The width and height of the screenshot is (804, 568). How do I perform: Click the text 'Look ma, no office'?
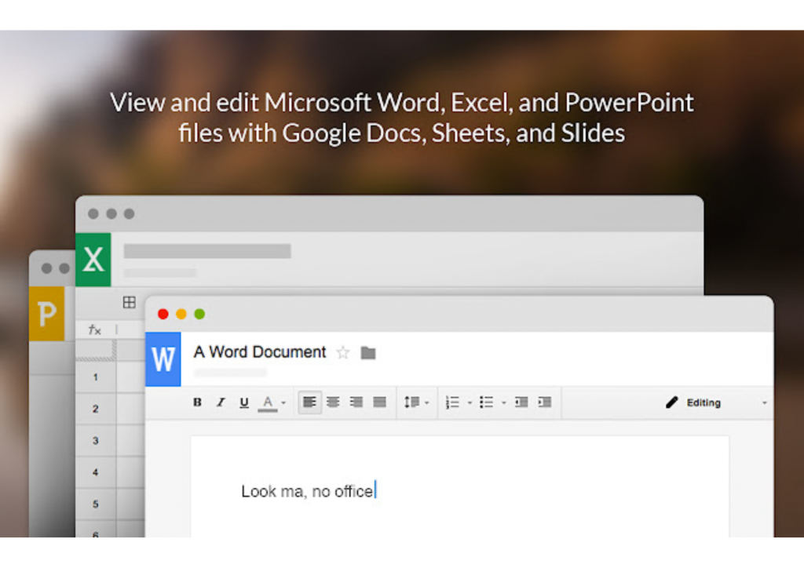307,491
